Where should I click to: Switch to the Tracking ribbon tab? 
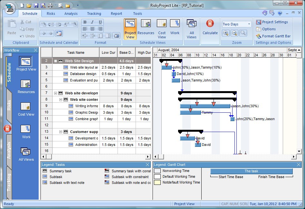click(x=94, y=14)
